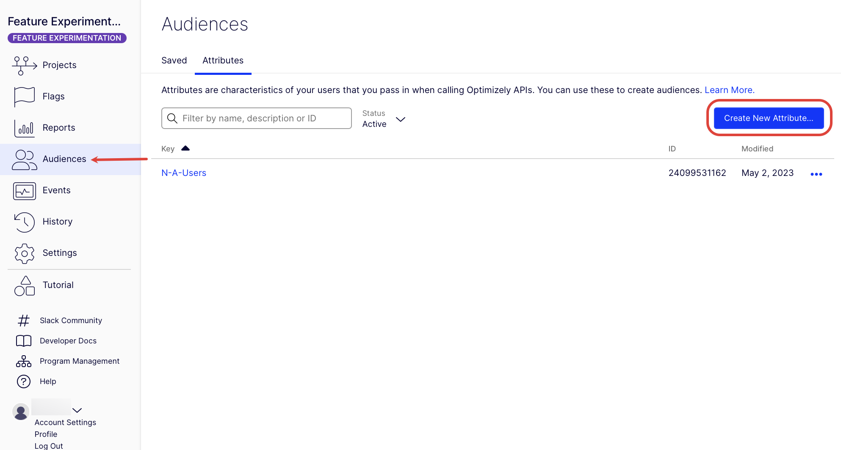Select the Events monitor icon
The image size is (841, 450).
click(x=24, y=191)
